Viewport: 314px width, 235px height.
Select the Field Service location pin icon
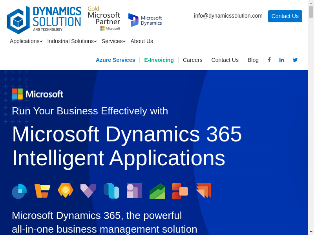point(66,191)
